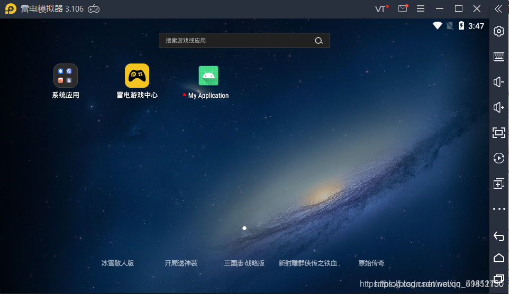This screenshot has width=509, height=294.
Task: Minimize the emulator window
Action: [440, 9]
